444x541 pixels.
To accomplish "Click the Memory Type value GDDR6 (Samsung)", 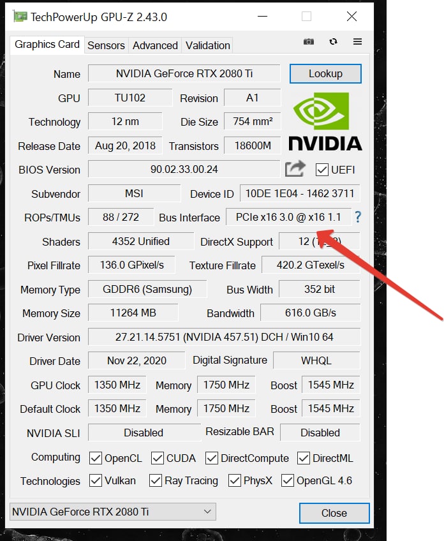I will [x=147, y=289].
